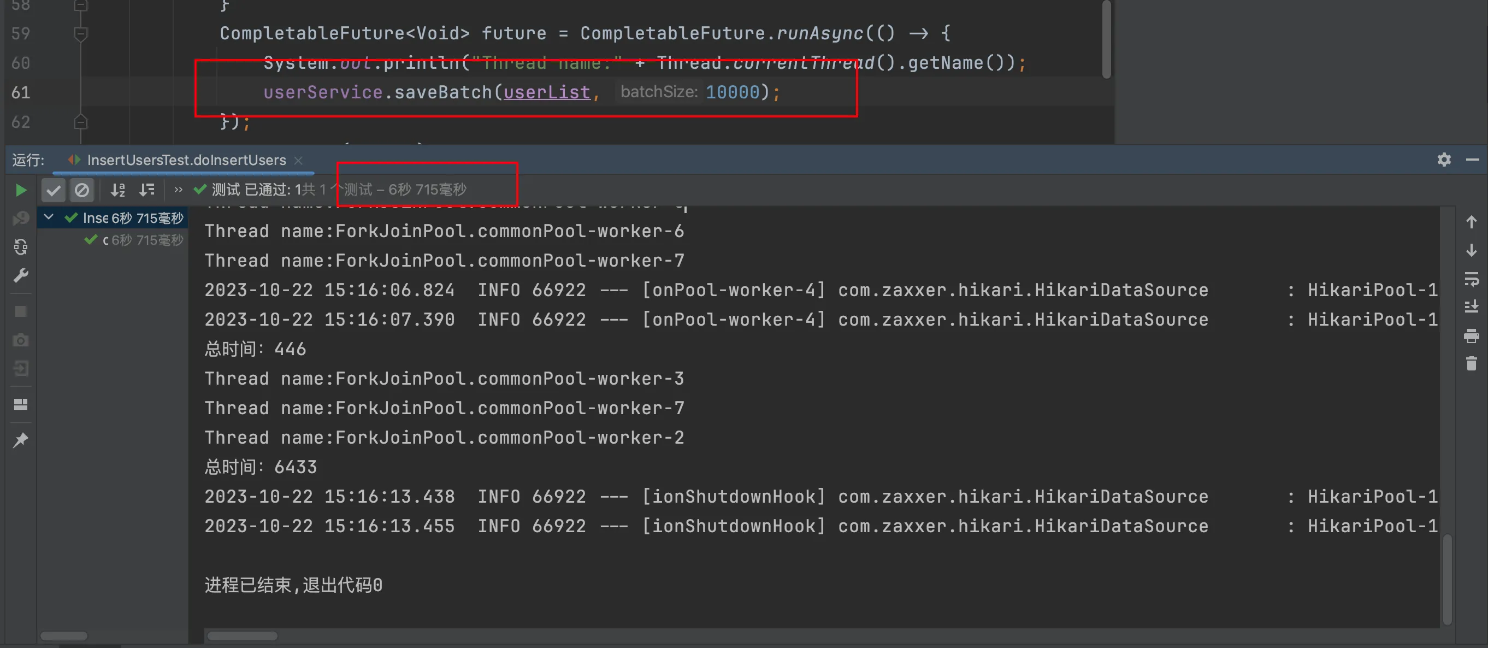This screenshot has height=648, width=1488.
Task: Click runAsync on line 59
Action: tap(820, 33)
